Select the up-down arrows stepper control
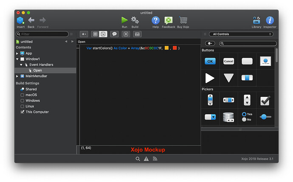 point(247,100)
